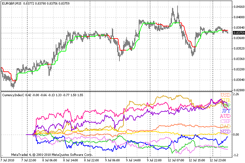Select the current price tag 0.83759

point(239,33)
